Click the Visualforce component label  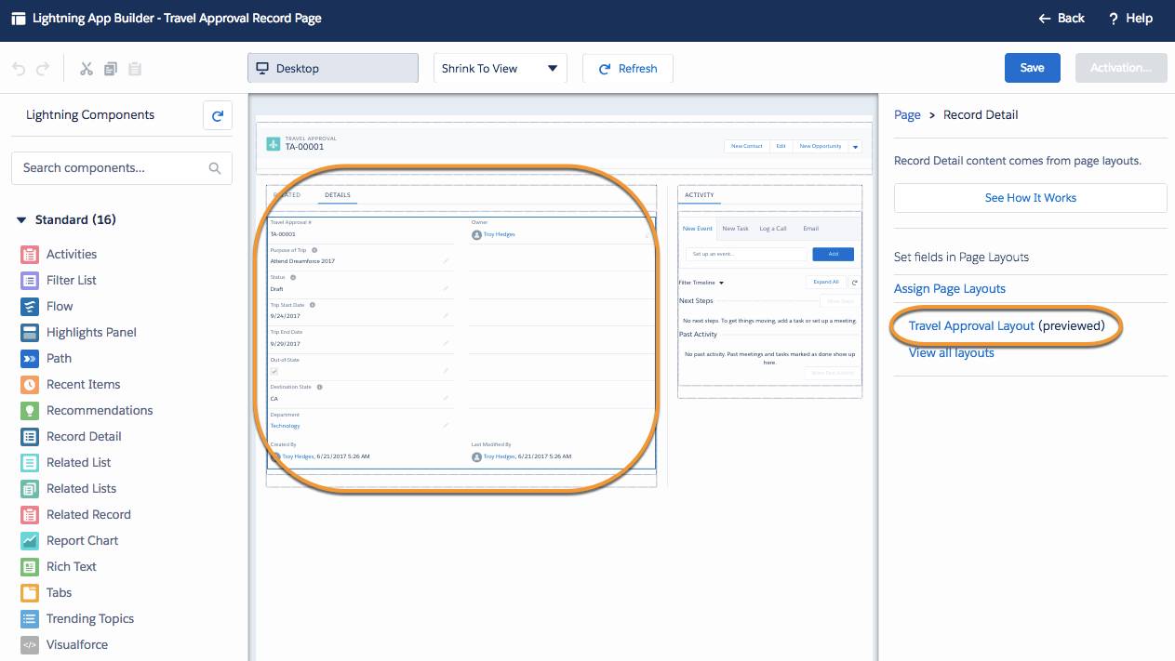click(77, 644)
